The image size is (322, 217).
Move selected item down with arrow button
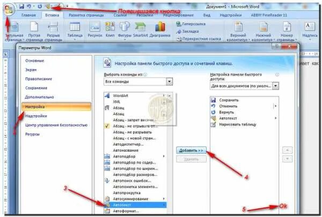coord(287,159)
